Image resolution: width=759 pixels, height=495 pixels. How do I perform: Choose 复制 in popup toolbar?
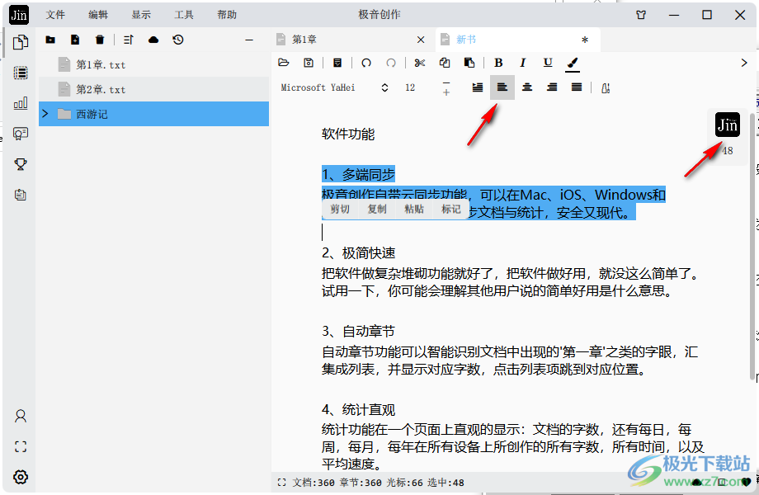tap(376, 209)
